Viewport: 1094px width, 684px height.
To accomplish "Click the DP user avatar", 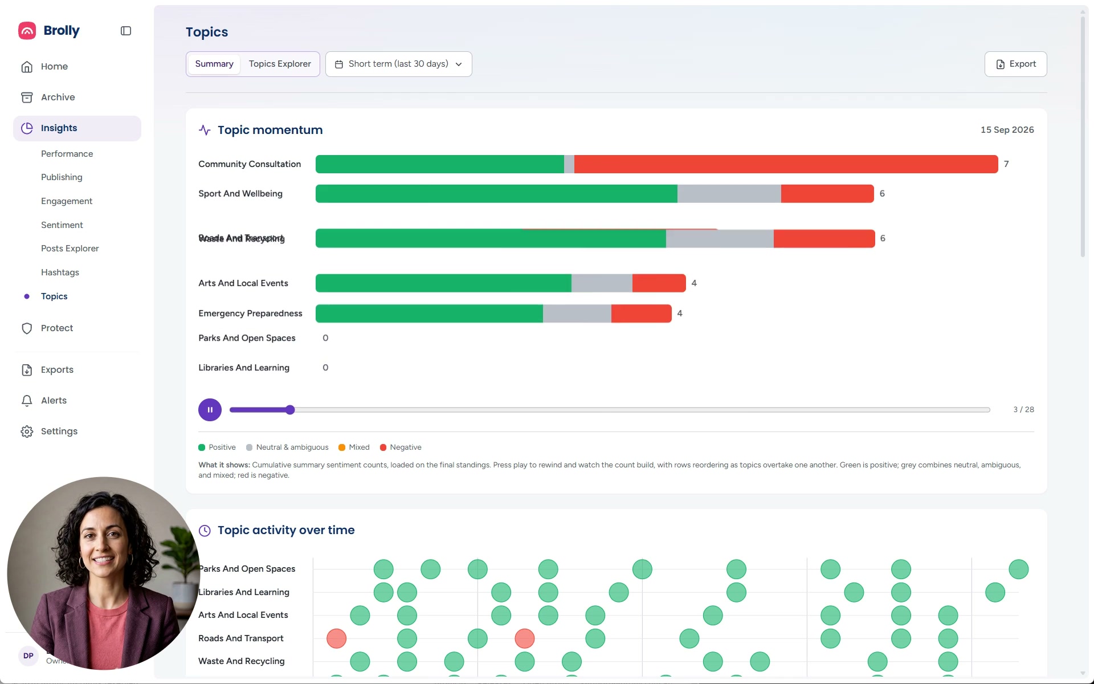I will (28, 656).
